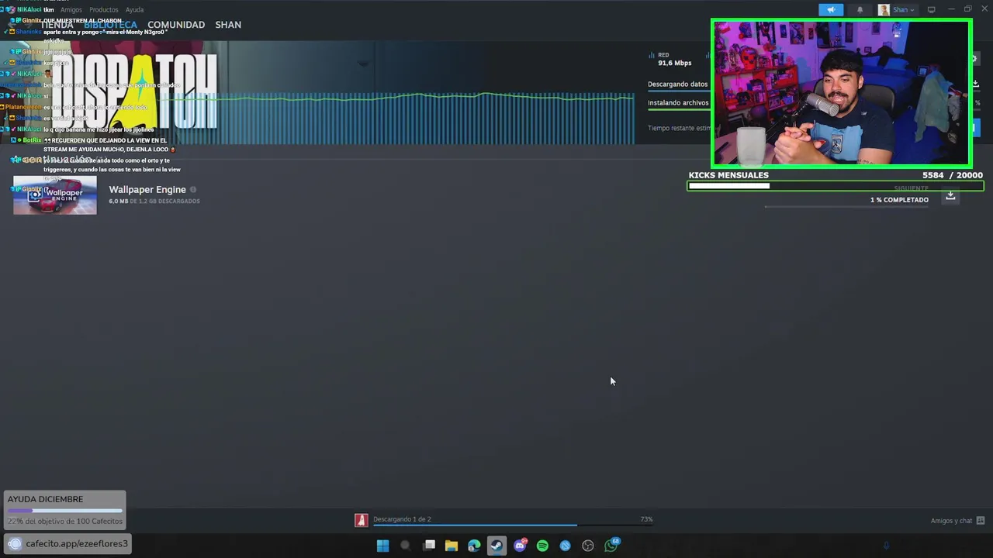Open WhatsApp from taskbar
Viewport: 993px width, 558px height.
pyautogui.click(x=611, y=545)
